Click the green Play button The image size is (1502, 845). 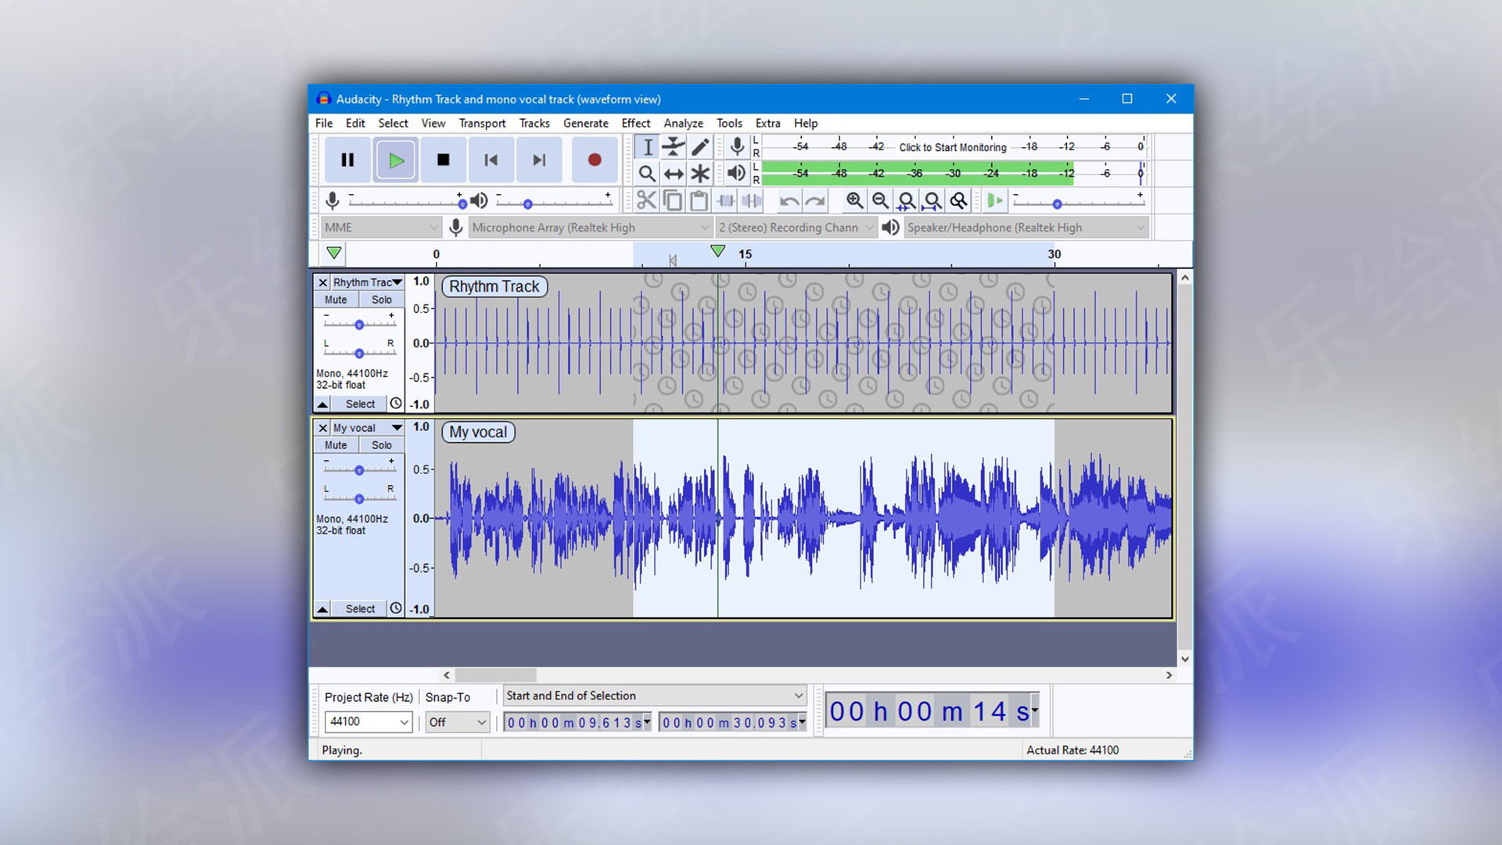(x=395, y=160)
